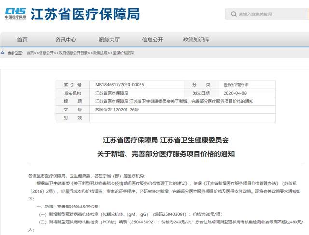
Task: Go to 政府信息公开目录 in the breadcrumb
Action: [x=73, y=53]
